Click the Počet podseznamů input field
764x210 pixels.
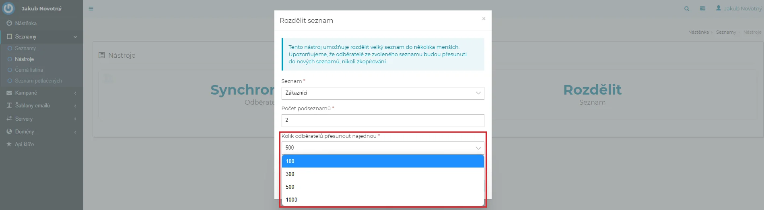coord(382,120)
